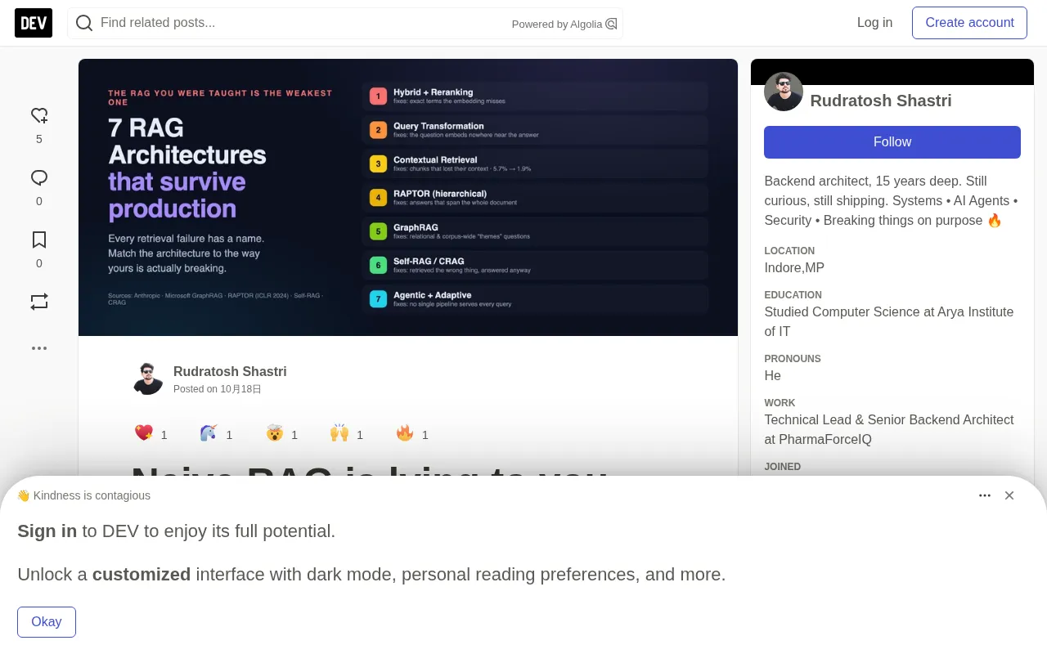Click the Algolia logo icon
The height and width of the screenshot is (654, 1047).
[x=611, y=24]
